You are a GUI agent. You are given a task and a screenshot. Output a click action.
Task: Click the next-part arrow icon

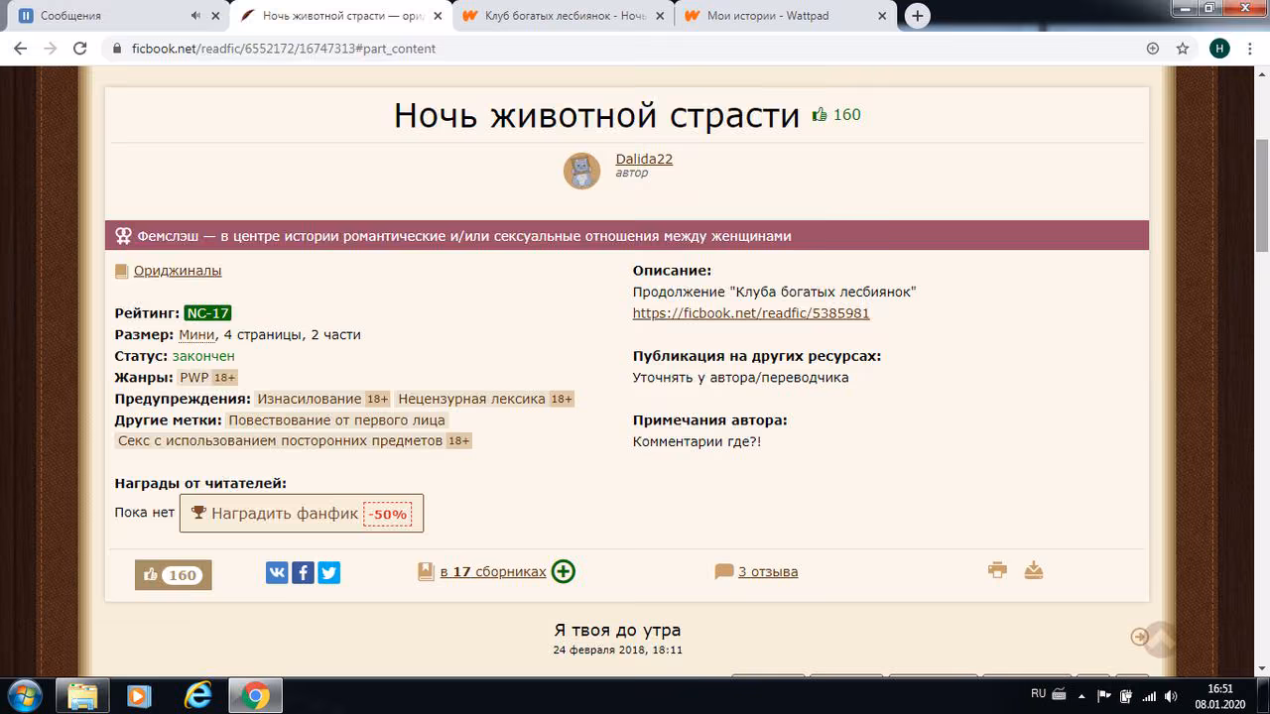tap(1140, 637)
